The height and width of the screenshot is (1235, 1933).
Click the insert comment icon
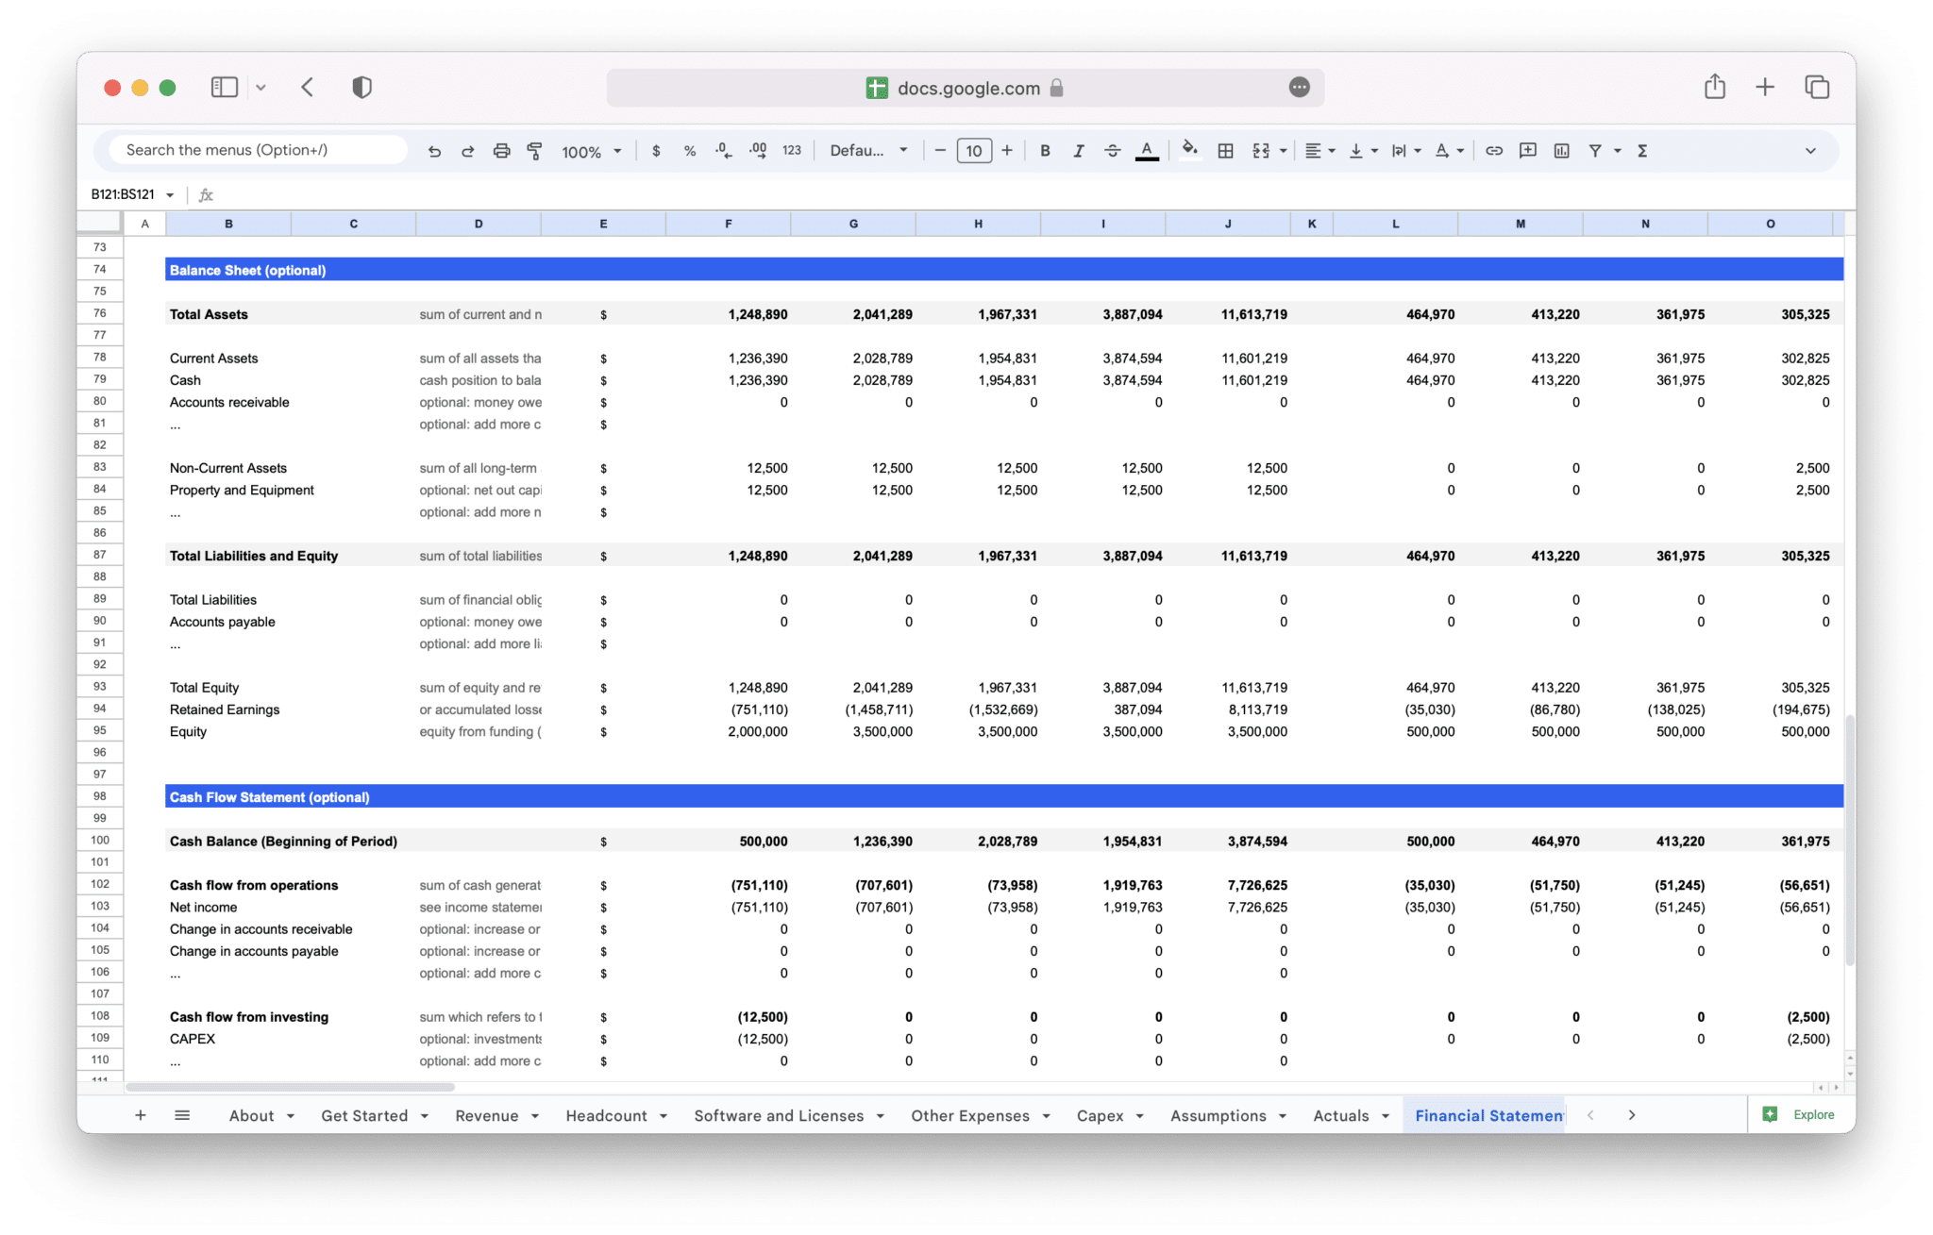click(x=1527, y=151)
